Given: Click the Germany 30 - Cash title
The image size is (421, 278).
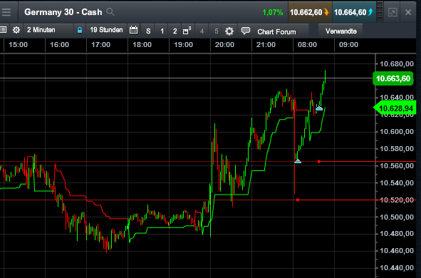Looking at the screenshot, I should (x=63, y=12).
